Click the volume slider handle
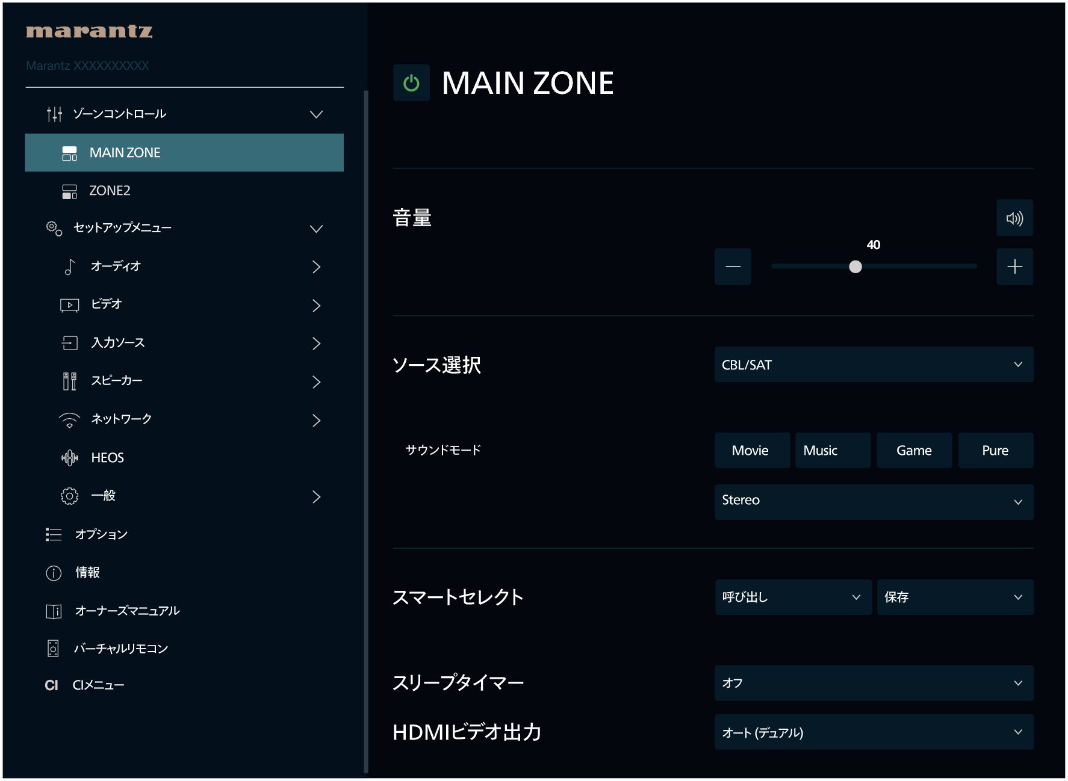The width and height of the screenshot is (1068, 781). coord(855,267)
